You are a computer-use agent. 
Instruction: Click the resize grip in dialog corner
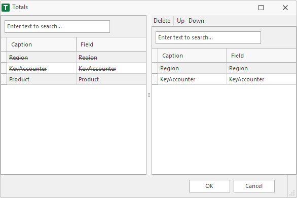292,193
